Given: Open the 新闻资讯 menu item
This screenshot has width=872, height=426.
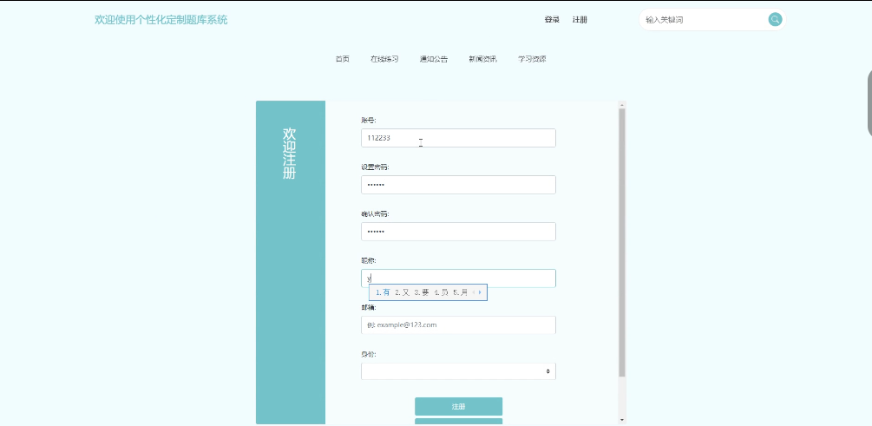Looking at the screenshot, I should coord(482,59).
